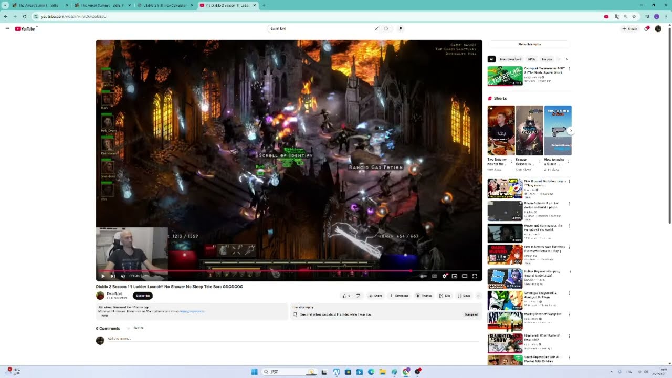Like the video with thumbs-up button
This screenshot has height=378, width=672.
(x=346, y=296)
